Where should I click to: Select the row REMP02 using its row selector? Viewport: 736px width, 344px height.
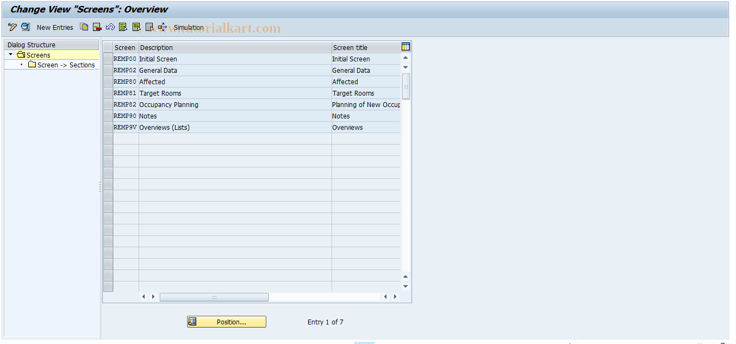pyautogui.click(x=108, y=70)
